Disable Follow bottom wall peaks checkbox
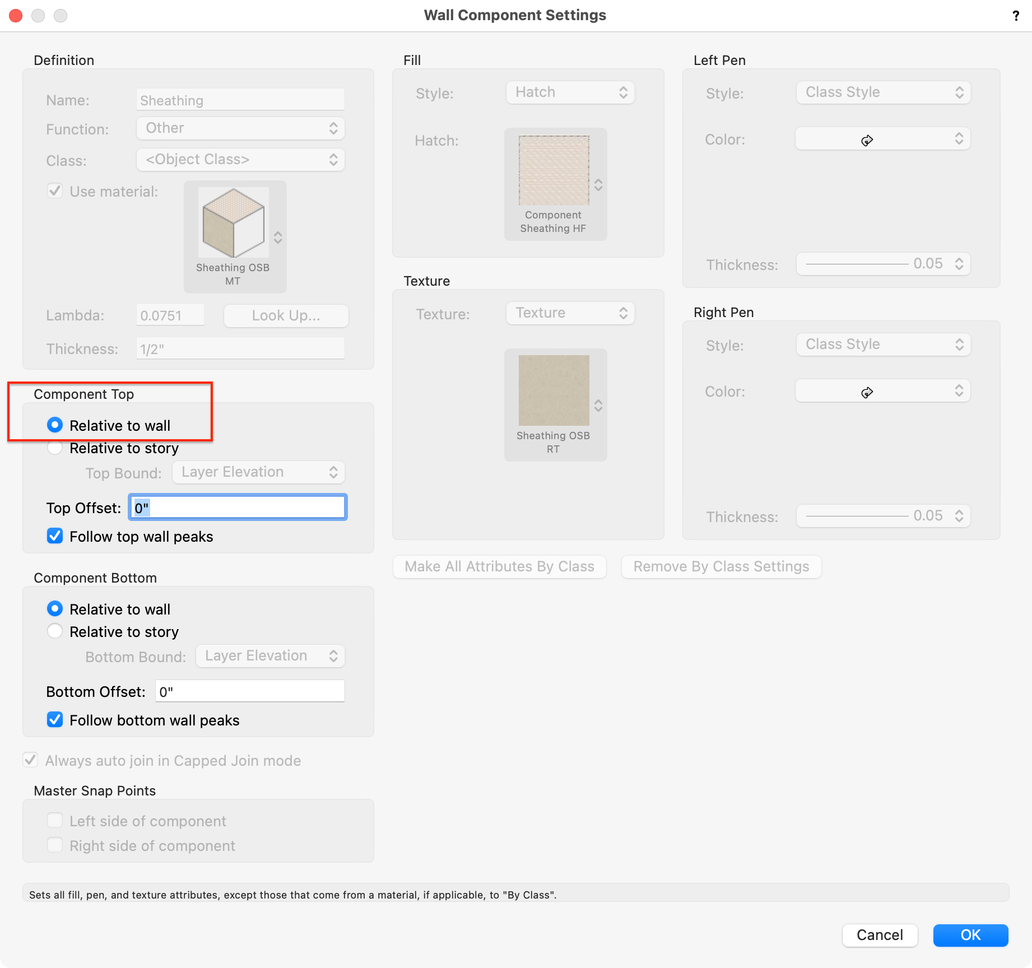 [55, 720]
